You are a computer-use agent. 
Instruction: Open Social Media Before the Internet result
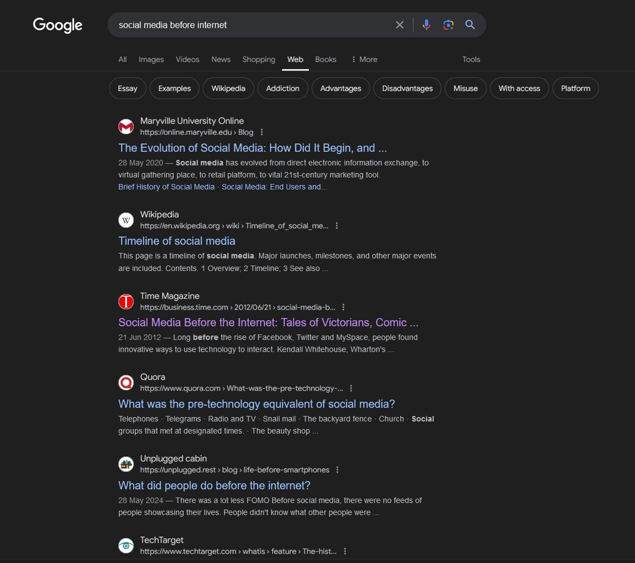(268, 322)
